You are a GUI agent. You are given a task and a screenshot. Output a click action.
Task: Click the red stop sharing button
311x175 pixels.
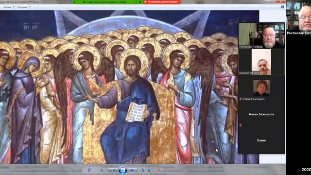click(162, 2)
